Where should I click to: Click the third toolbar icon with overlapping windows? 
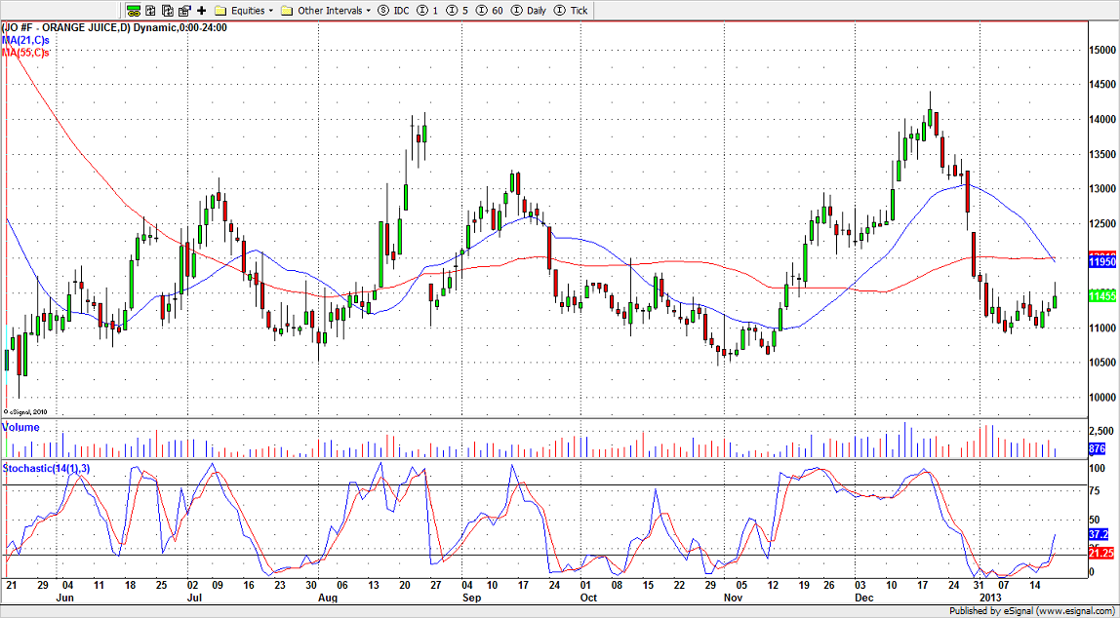(x=168, y=10)
